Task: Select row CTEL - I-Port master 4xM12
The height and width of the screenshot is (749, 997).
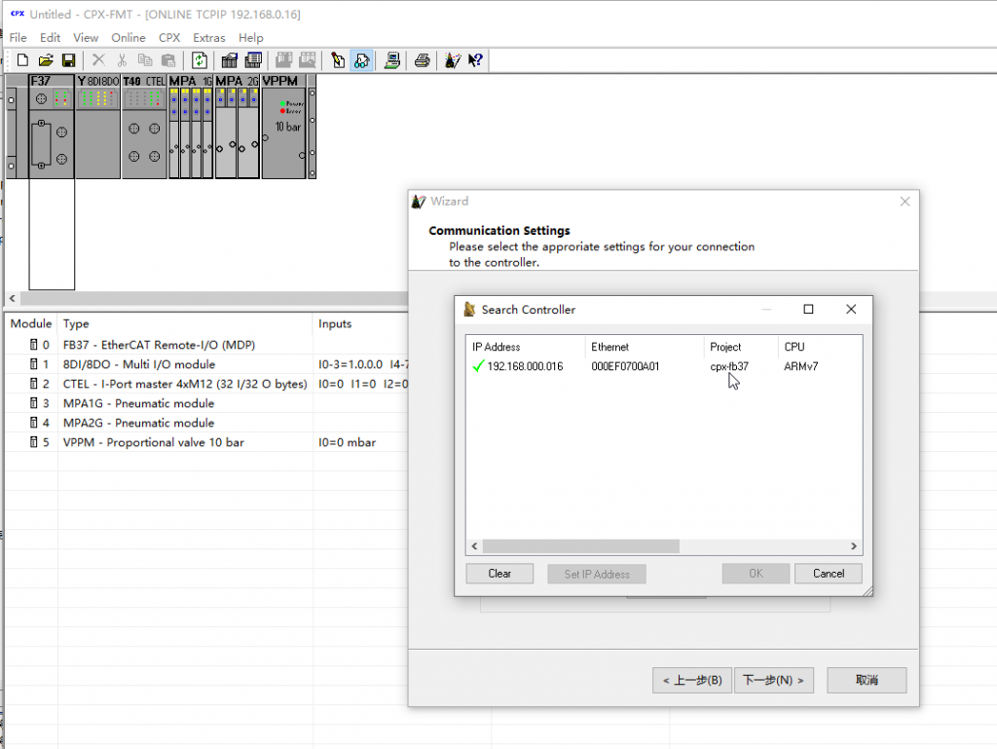Action: point(184,384)
